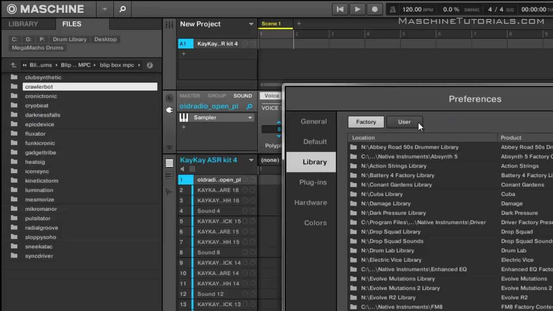The image size is (553, 311).
Task: Add a new scene with plus
Action: (299, 24)
